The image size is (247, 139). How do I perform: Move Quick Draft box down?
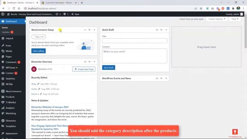pyautogui.click(x=161, y=30)
